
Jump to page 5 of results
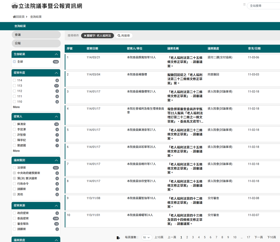pos(205,237)
